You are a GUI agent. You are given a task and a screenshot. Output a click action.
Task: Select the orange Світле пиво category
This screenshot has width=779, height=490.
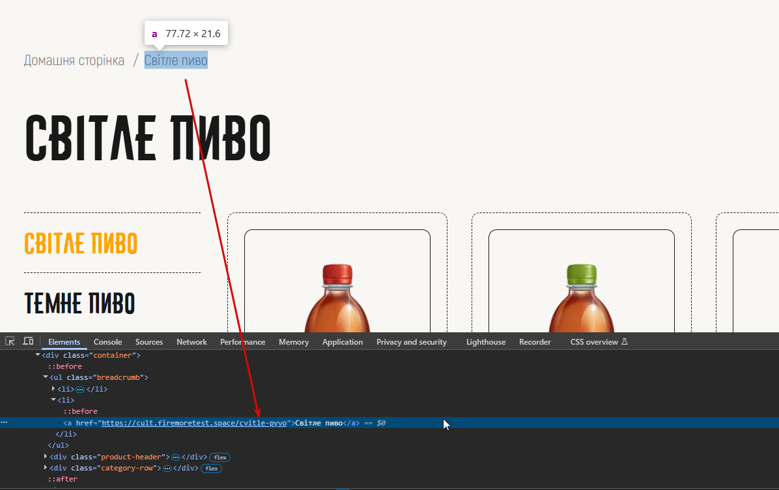[x=81, y=243]
